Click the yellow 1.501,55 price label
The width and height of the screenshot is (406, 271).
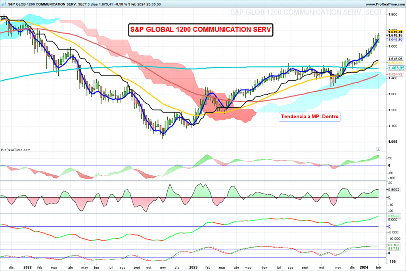(395, 63)
